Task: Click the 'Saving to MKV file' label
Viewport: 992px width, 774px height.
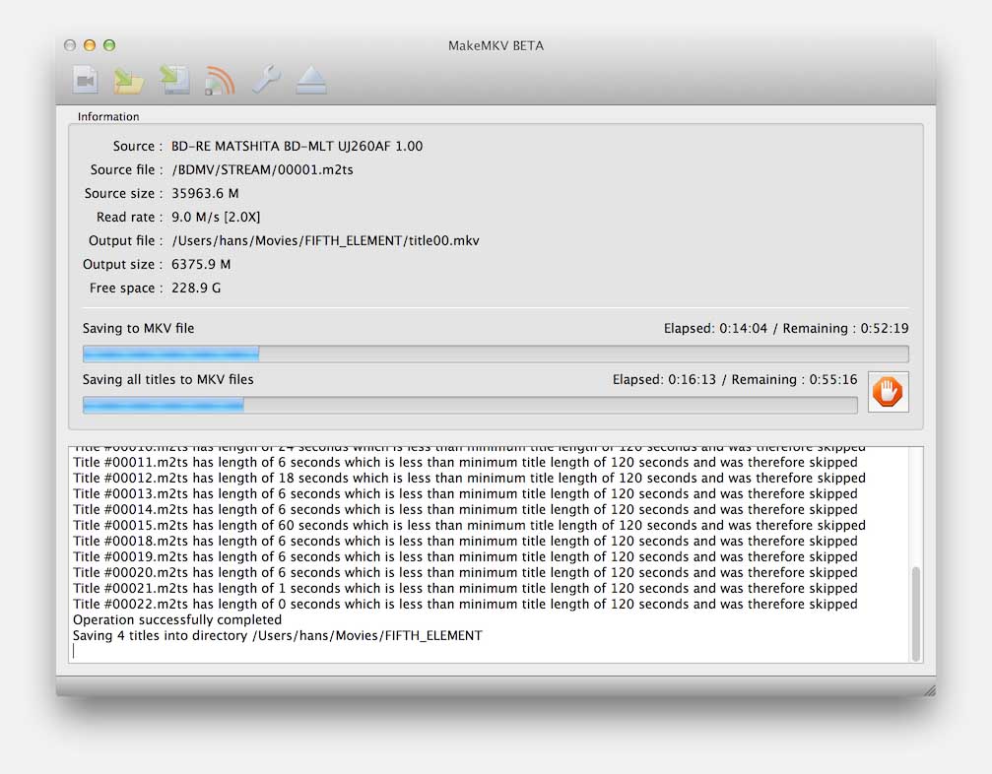Action: pyautogui.click(x=139, y=329)
